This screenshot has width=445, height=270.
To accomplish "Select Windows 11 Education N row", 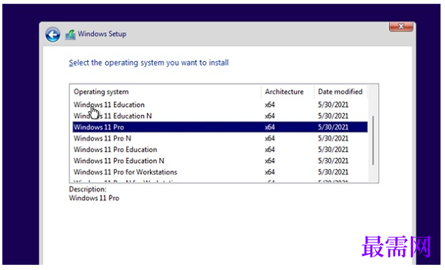I will click(x=220, y=116).
